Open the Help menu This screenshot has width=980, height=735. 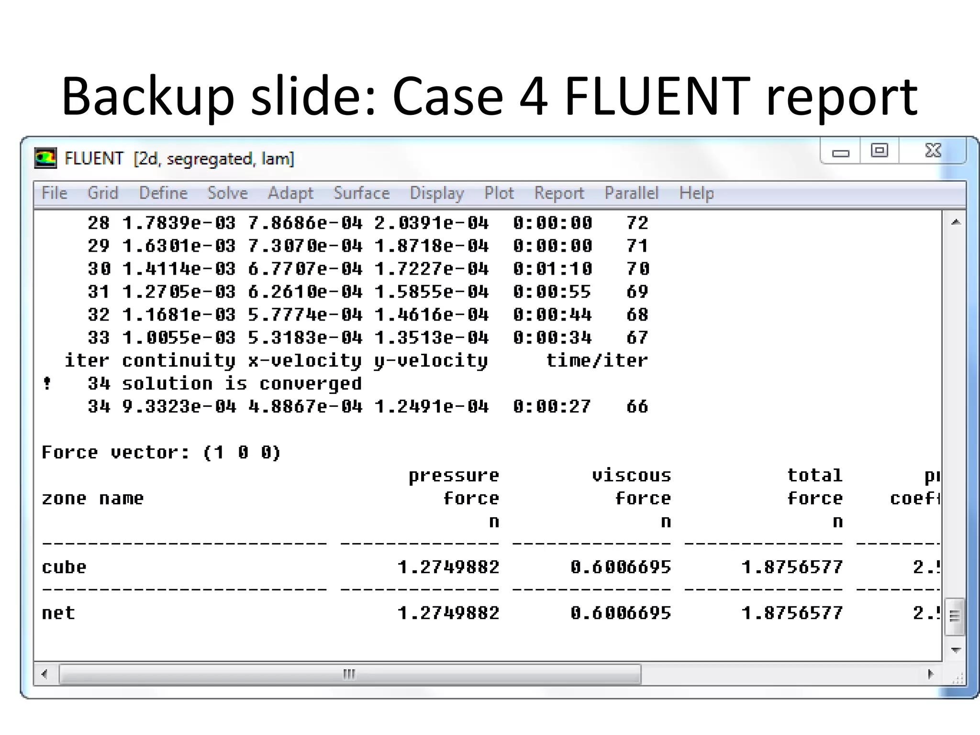pyautogui.click(x=696, y=193)
